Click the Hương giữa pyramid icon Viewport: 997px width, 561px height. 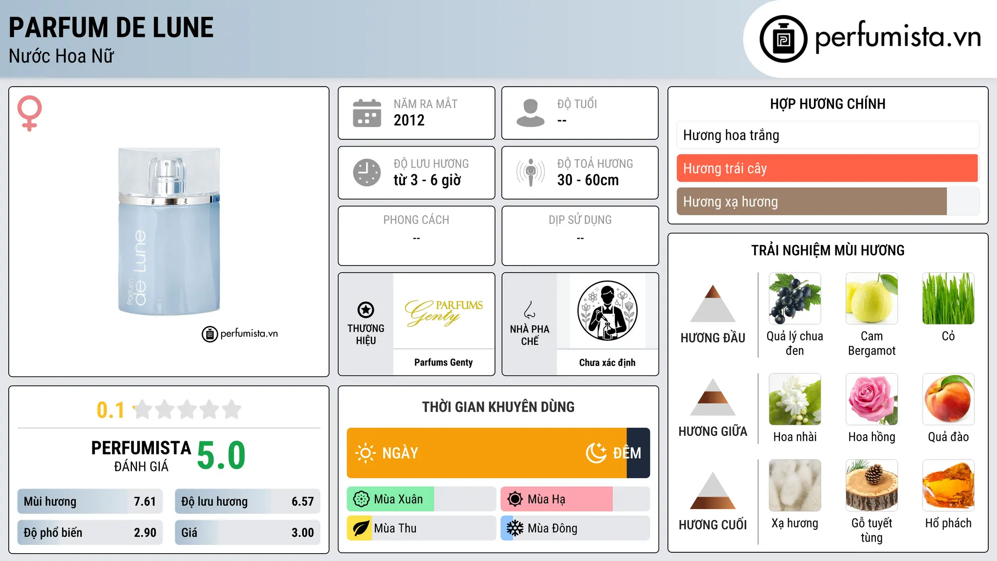pos(713,397)
